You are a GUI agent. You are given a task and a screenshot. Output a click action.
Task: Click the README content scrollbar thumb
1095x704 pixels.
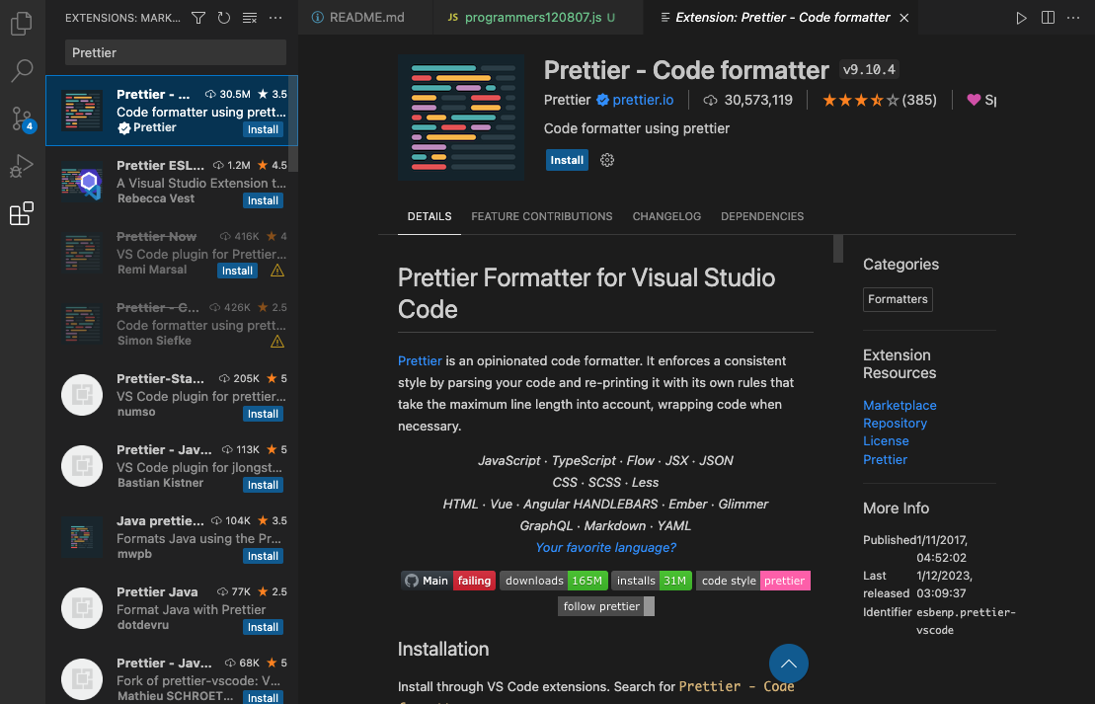tap(838, 249)
